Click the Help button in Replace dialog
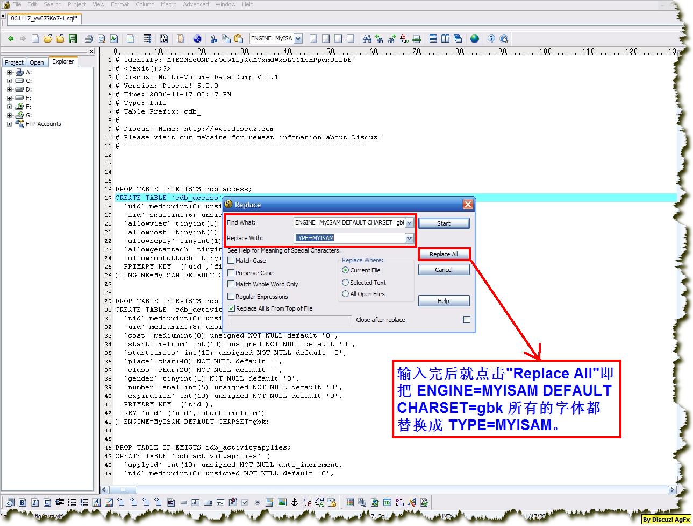This screenshot has width=693, height=526. pos(444,301)
